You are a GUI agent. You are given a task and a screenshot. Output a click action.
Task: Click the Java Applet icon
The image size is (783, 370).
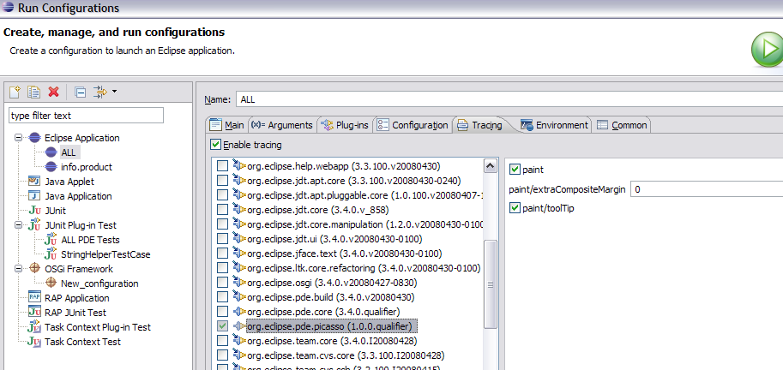[x=34, y=182]
